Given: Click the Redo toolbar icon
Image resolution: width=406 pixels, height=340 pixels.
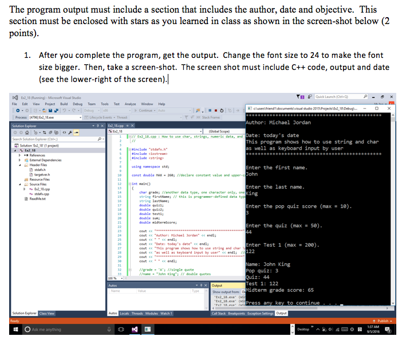Looking at the screenshot, I should pyautogui.click(x=74, y=111).
